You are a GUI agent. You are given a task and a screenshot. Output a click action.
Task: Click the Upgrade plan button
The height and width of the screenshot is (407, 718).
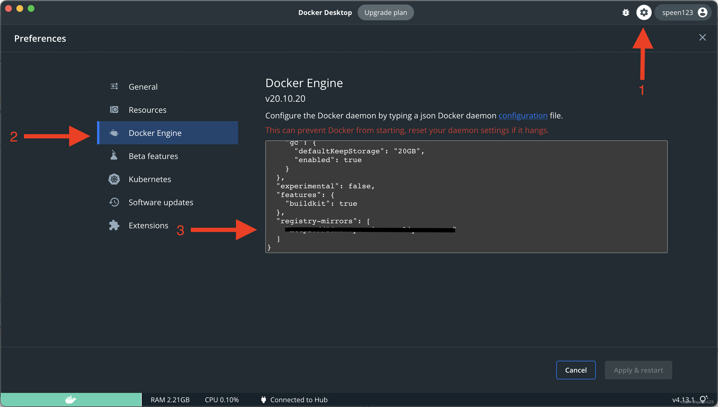(386, 12)
